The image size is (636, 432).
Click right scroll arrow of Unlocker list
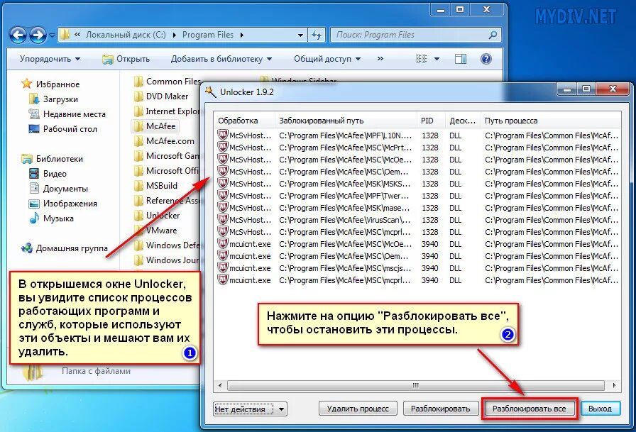tap(614, 385)
